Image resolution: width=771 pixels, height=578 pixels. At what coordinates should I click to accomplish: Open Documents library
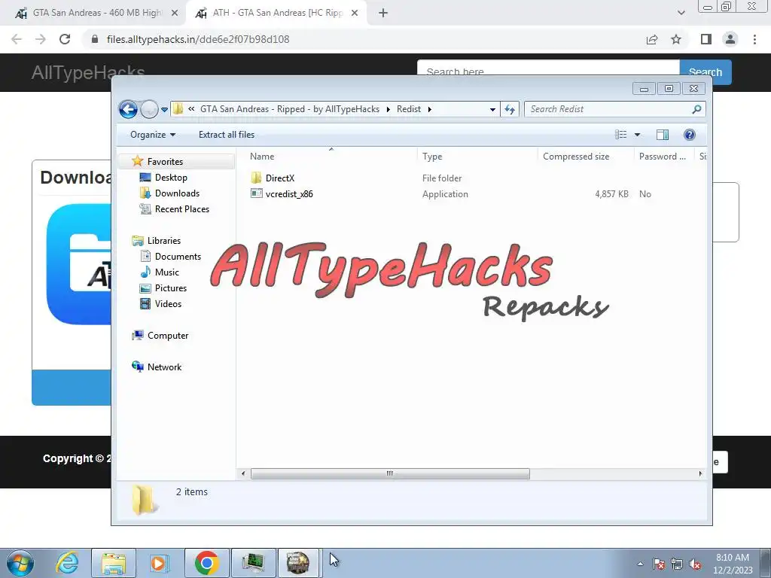click(x=178, y=256)
